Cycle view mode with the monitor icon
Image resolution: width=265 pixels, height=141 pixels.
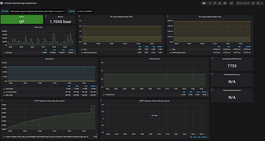[231, 3]
